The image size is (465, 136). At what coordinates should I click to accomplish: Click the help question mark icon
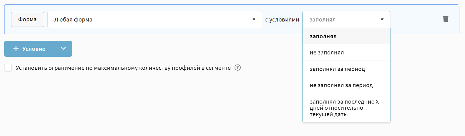point(238,68)
